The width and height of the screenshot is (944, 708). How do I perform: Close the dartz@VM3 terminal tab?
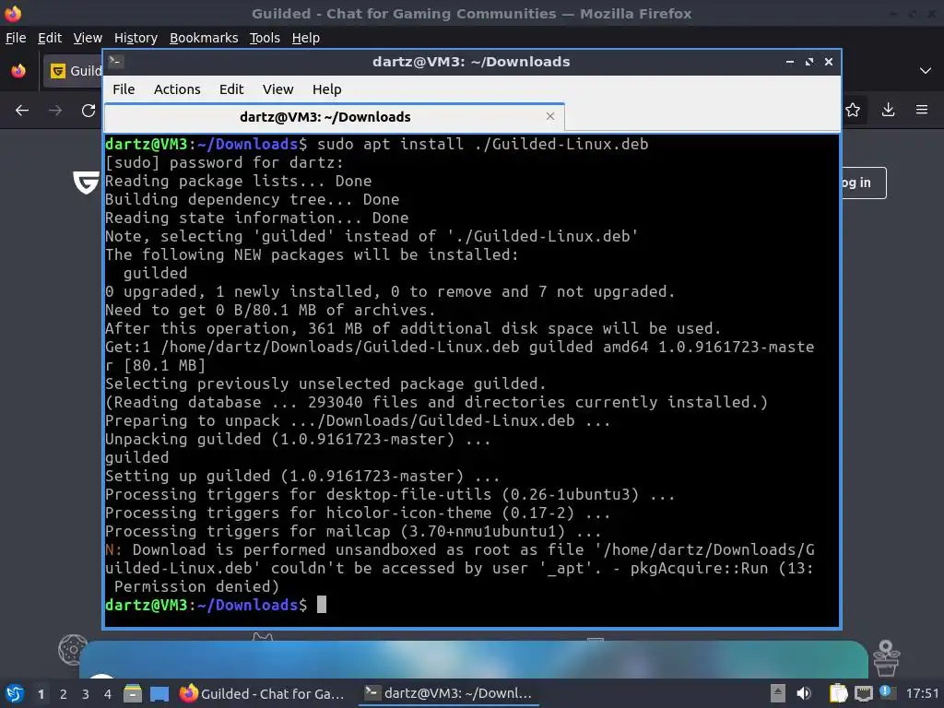pos(549,116)
